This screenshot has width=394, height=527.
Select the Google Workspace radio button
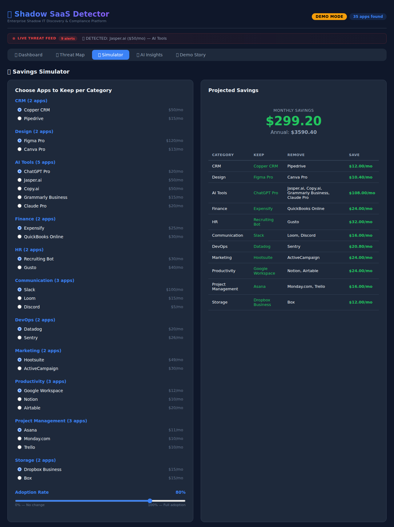pos(19,391)
